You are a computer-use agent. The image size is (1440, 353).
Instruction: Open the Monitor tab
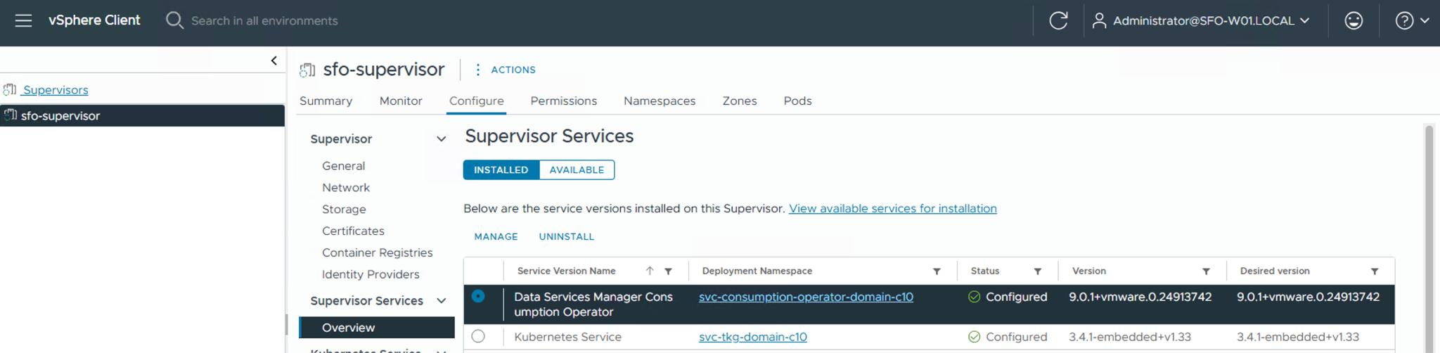(401, 101)
